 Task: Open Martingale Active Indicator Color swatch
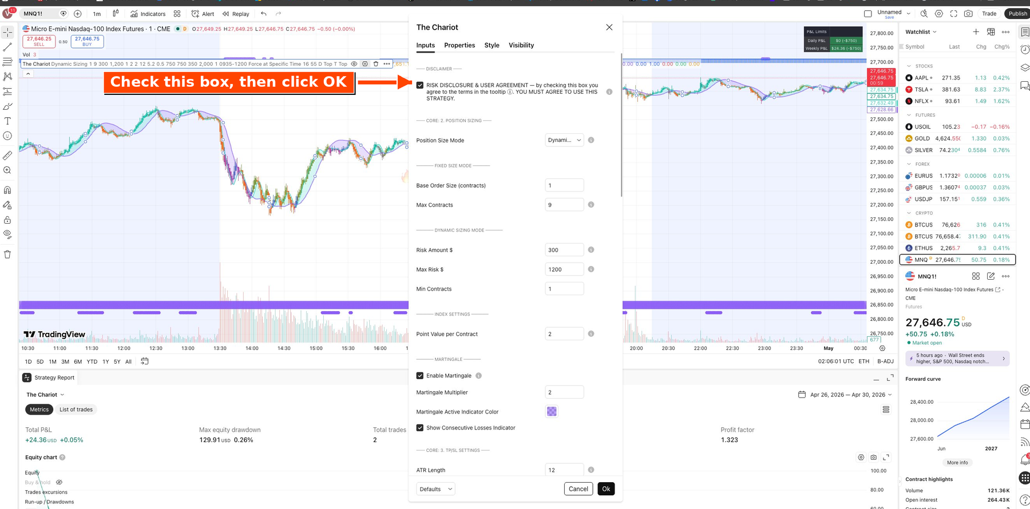(552, 412)
